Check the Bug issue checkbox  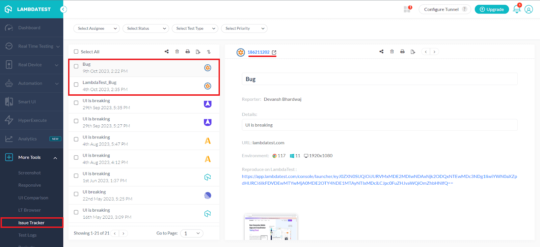tap(76, 66)
